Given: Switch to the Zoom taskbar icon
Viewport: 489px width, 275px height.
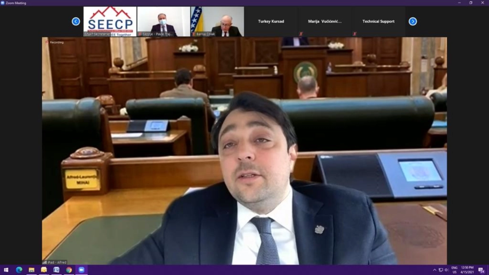Looking at the screenshot, I should (x=81, y=270).
